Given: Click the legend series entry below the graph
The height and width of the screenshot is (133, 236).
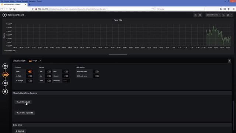Looking at the screenshot, I should pyautogui.click(x=11, y=51).
